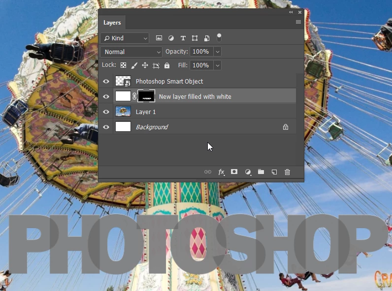Create a new layer icon
The height and width of the screenshot is (291, 392).
(x=274, y=172)
